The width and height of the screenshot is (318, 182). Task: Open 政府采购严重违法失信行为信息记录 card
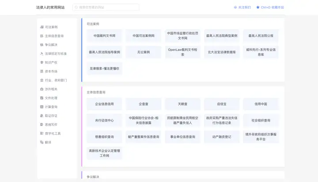pos(222,120)
